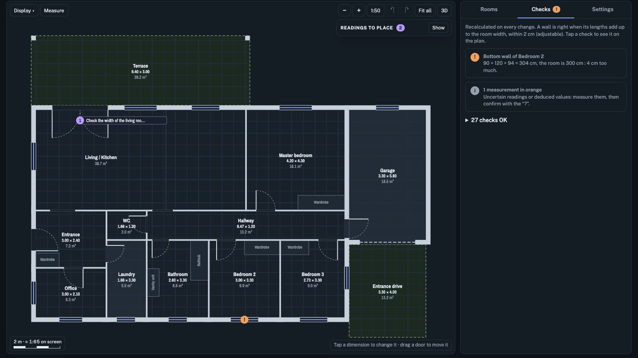The image size is (638, 358).
Task: Switch to the Rooms tab
Action: coord(489,10)
